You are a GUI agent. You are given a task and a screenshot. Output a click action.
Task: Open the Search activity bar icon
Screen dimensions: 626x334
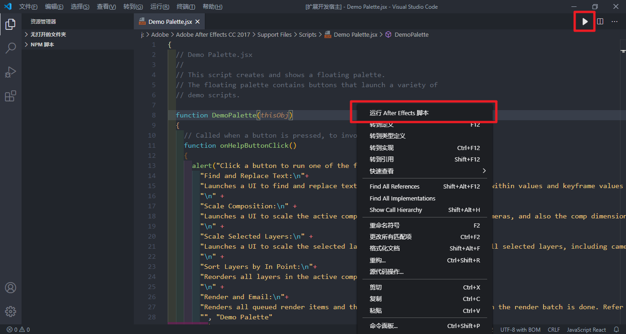(x=11, y=48)
